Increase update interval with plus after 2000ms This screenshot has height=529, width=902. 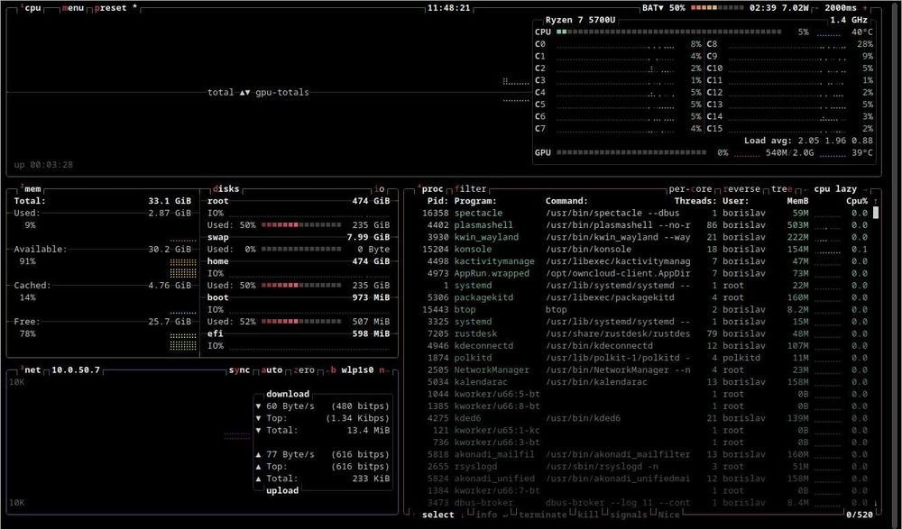866,8
